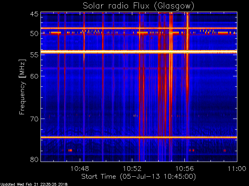Click the "55" frequency tick label
The width and height of the screenshot is (249, 186).
click(34, 55)
